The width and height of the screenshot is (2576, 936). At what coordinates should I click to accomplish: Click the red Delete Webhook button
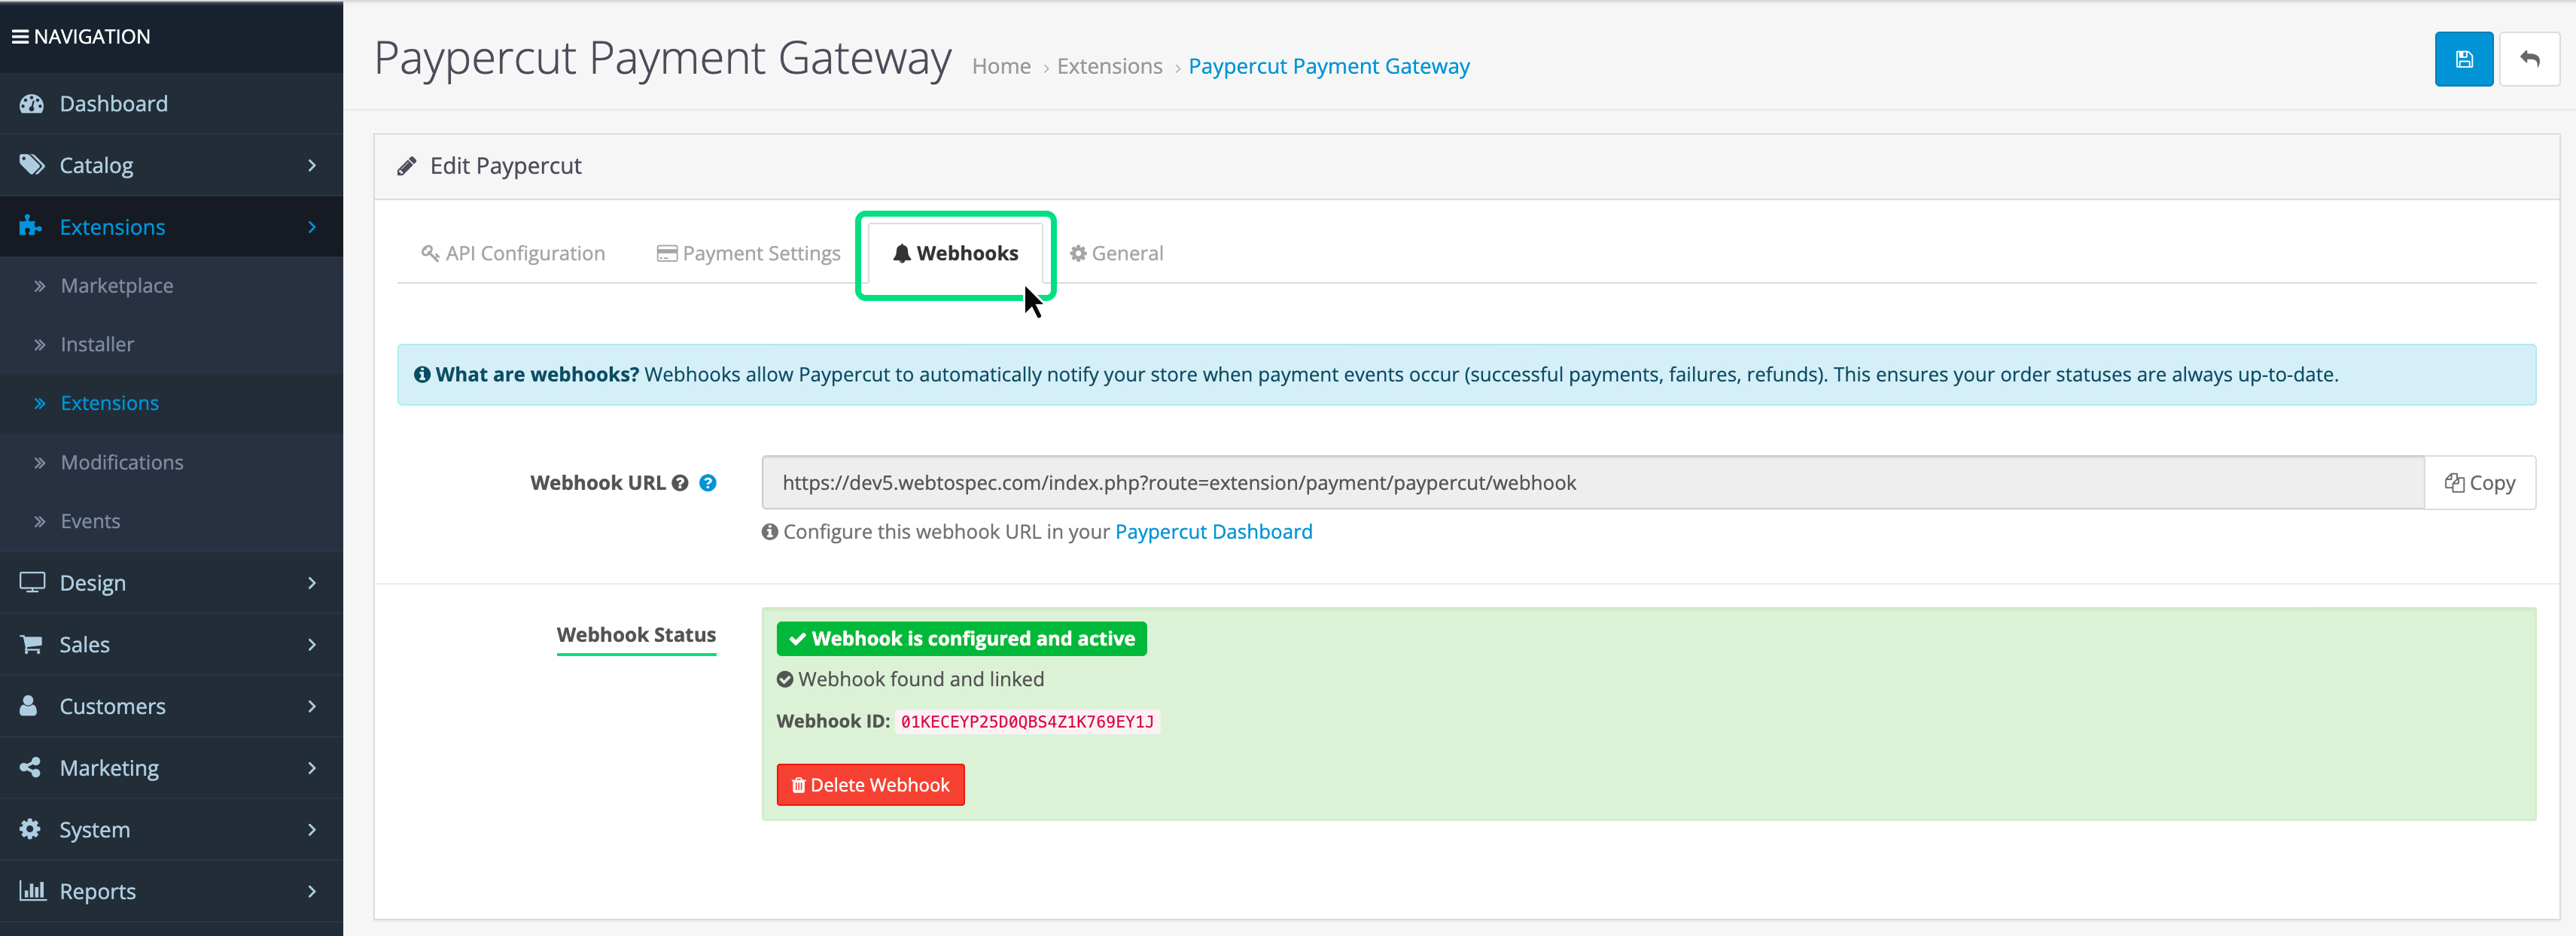pos(870,785)
